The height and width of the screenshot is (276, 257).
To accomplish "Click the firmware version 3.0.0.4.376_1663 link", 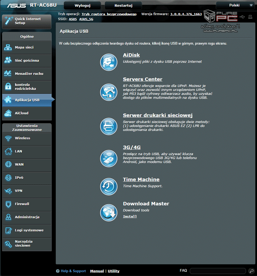I will [x=186, y=14].
